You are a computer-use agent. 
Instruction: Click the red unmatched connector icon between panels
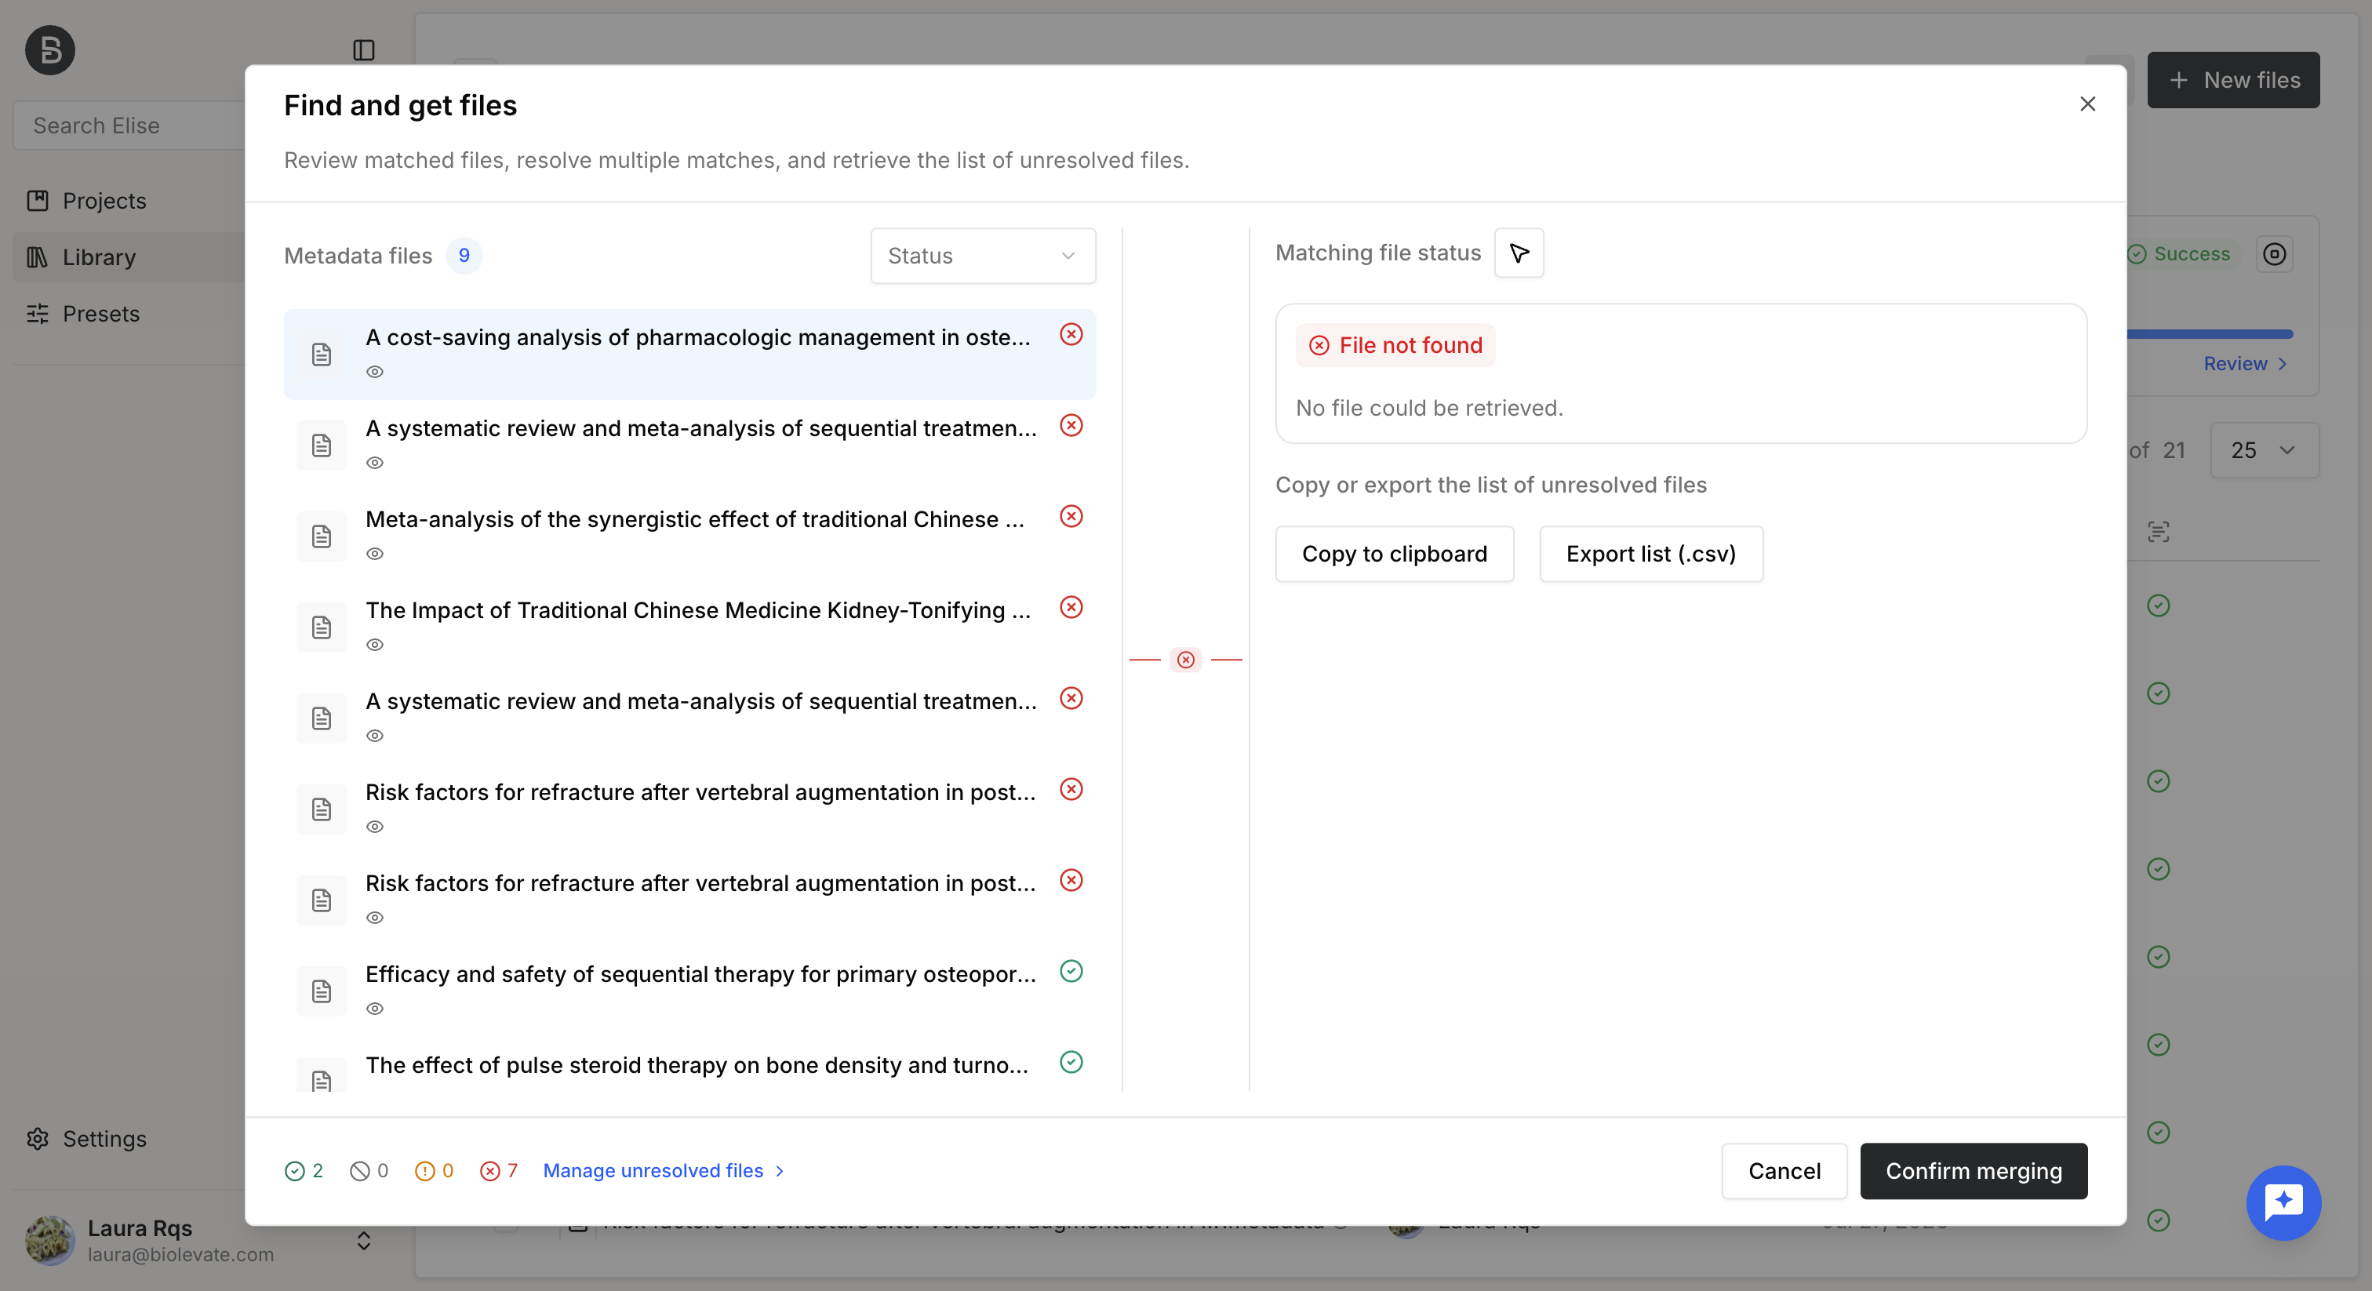(1186, 660)
